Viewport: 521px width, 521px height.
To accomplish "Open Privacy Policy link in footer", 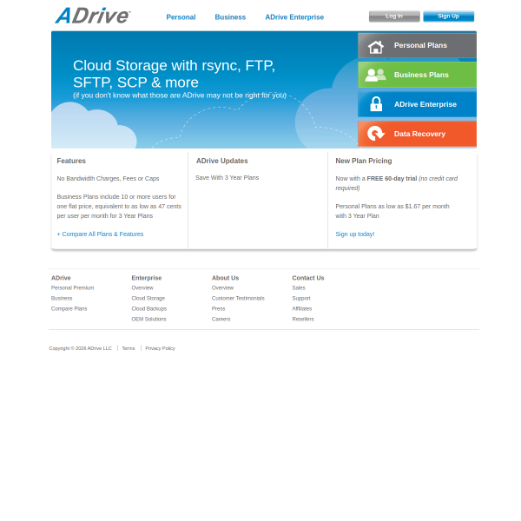I will tap(160, 348).
